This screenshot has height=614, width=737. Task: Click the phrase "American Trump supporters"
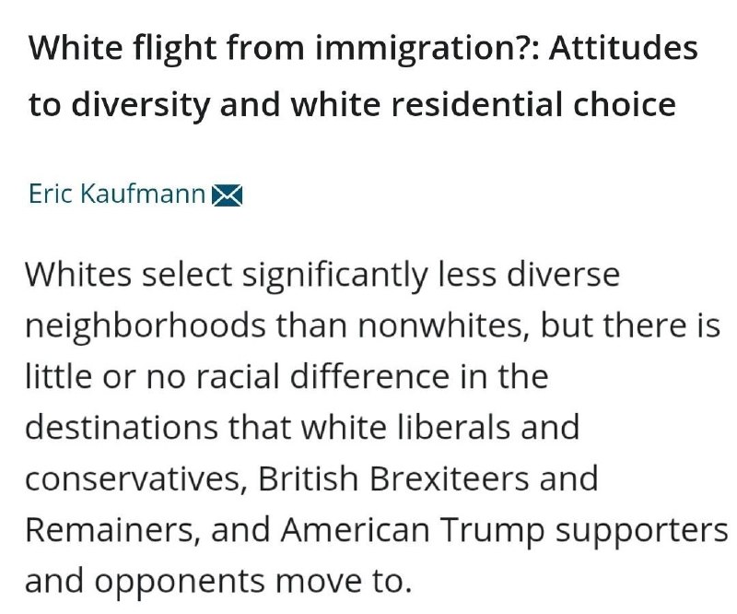click(x=504, y=532)
